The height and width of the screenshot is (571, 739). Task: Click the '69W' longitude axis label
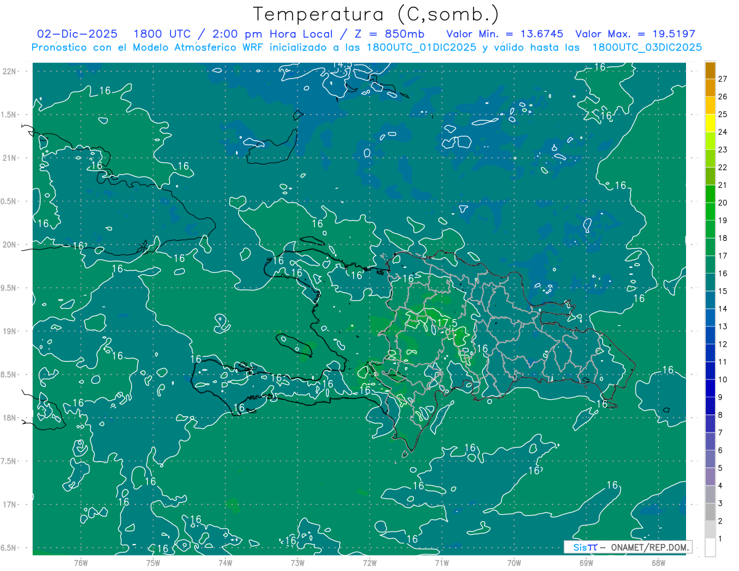tap(586, 562)
